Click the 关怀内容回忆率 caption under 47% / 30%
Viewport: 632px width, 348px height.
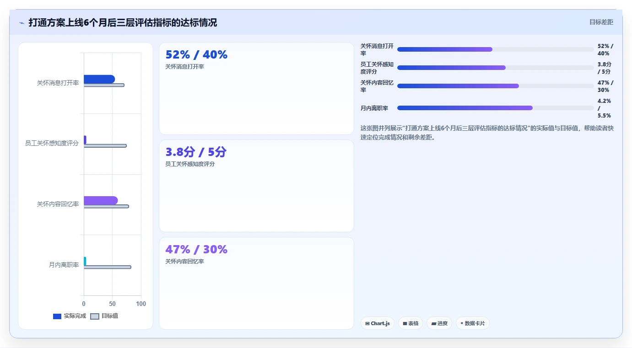coord(184,262)
